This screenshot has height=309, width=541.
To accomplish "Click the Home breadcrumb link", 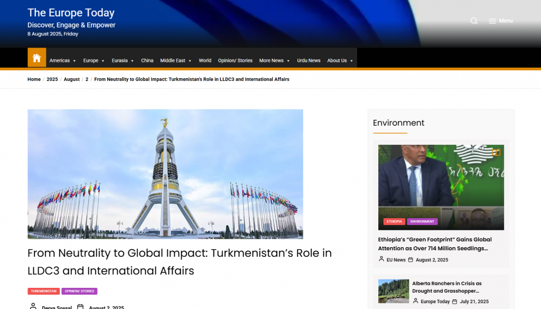I will tap(34, 79).
